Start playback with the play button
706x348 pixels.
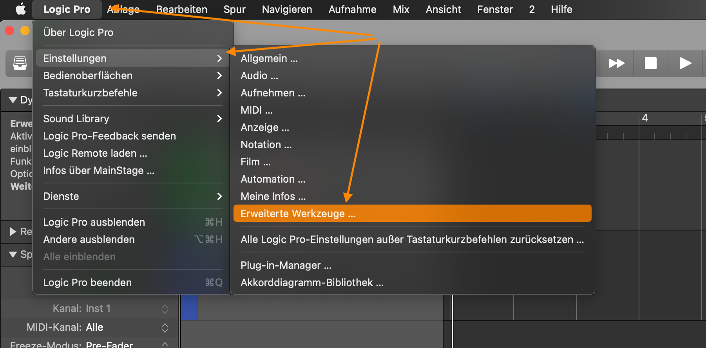point(685,63)
